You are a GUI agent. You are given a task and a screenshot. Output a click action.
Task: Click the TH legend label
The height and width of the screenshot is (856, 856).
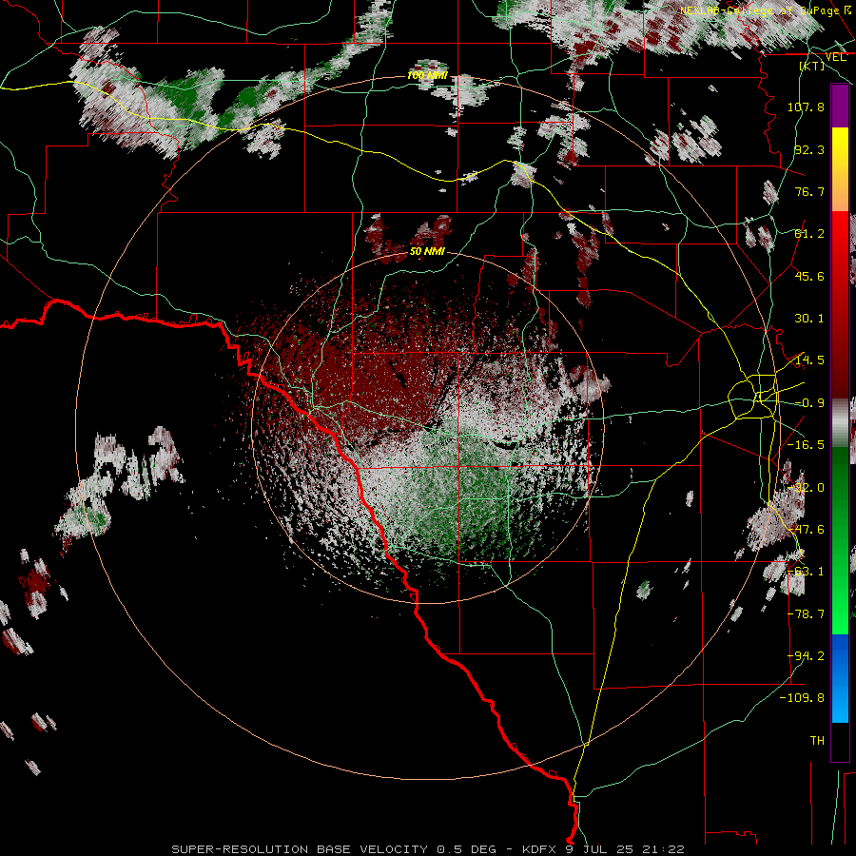click(817, 741)
